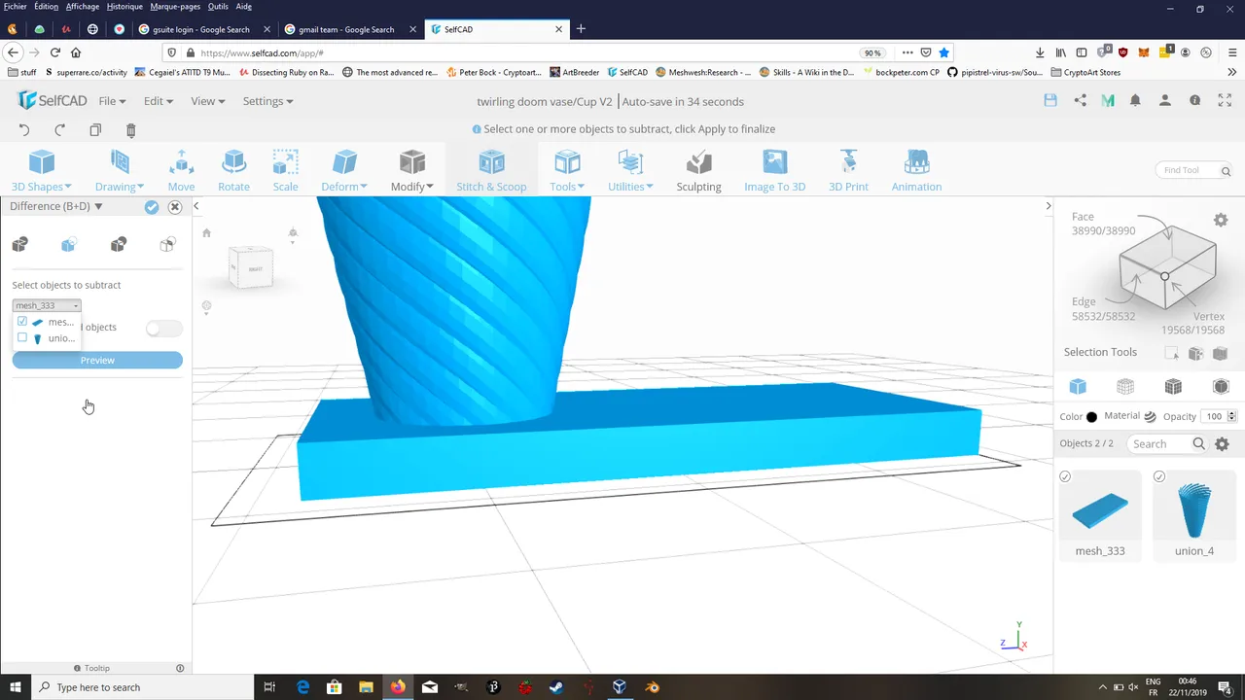Screen dimensions: 1245x700
Task: Click the Opacity value field
Action: (x=1214, y=416)
